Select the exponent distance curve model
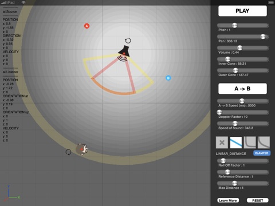This screenshot has width=275, height=206. tap(264, 142)
